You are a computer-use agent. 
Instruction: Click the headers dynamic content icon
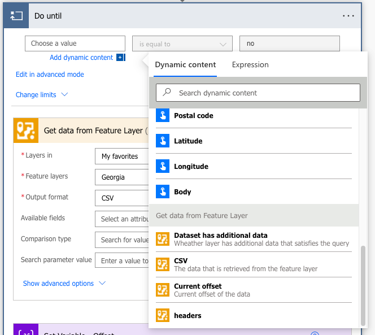pyautogui.click(x=163, y=315)
